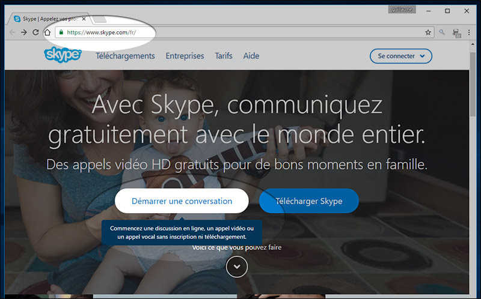Open a new browser tab
The image size is (481, 299).
(x=99, y=19)
